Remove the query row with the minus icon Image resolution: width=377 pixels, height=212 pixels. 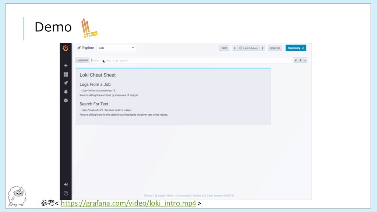point(305,60)
